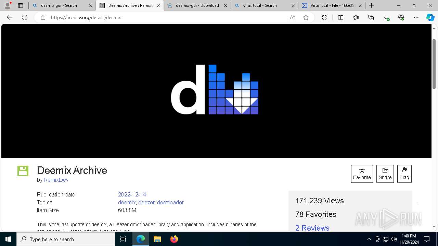Click the network tray icon
This screenshot has height=246, width=438.
click(386, 239)
